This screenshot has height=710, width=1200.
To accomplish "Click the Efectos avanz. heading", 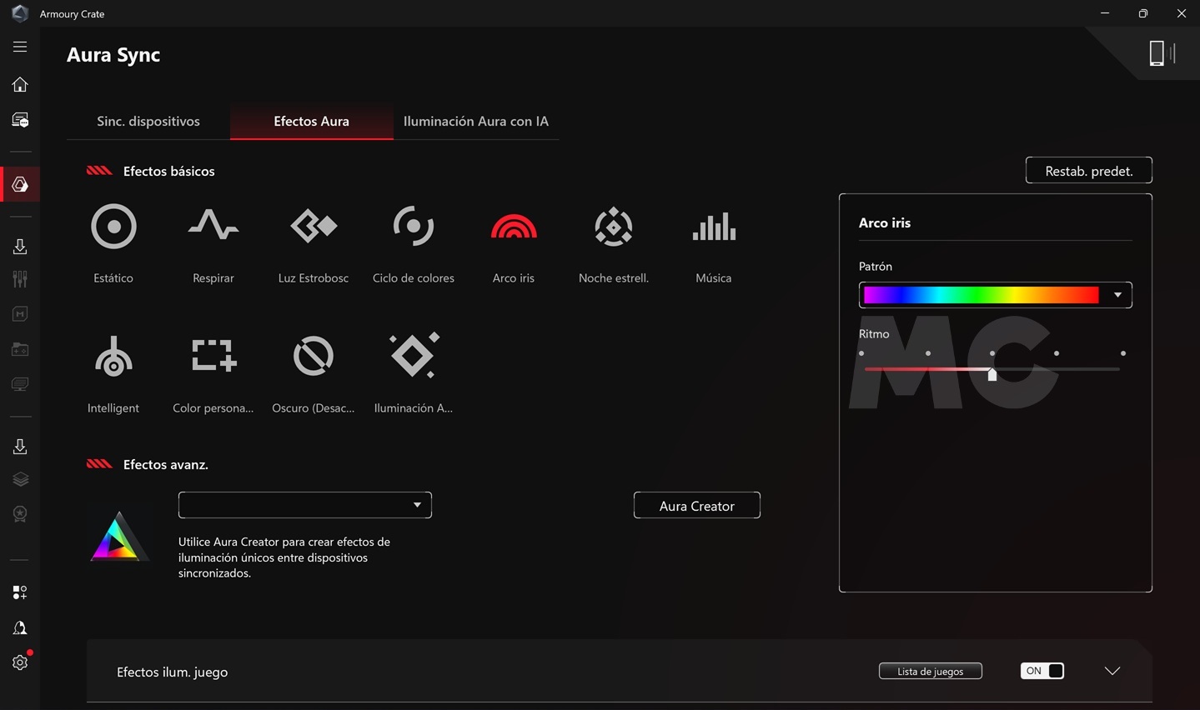I will (x=166, y=464).
